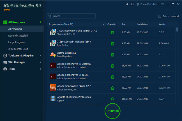The image size is (182, 121).
Task: Click the Adobe Shockwave Player icon
Action: click(53, 87)
